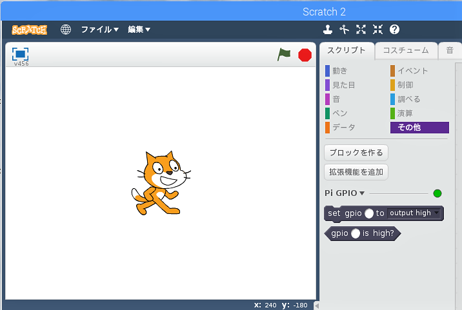Open the ファイル menu

point(100,30)
